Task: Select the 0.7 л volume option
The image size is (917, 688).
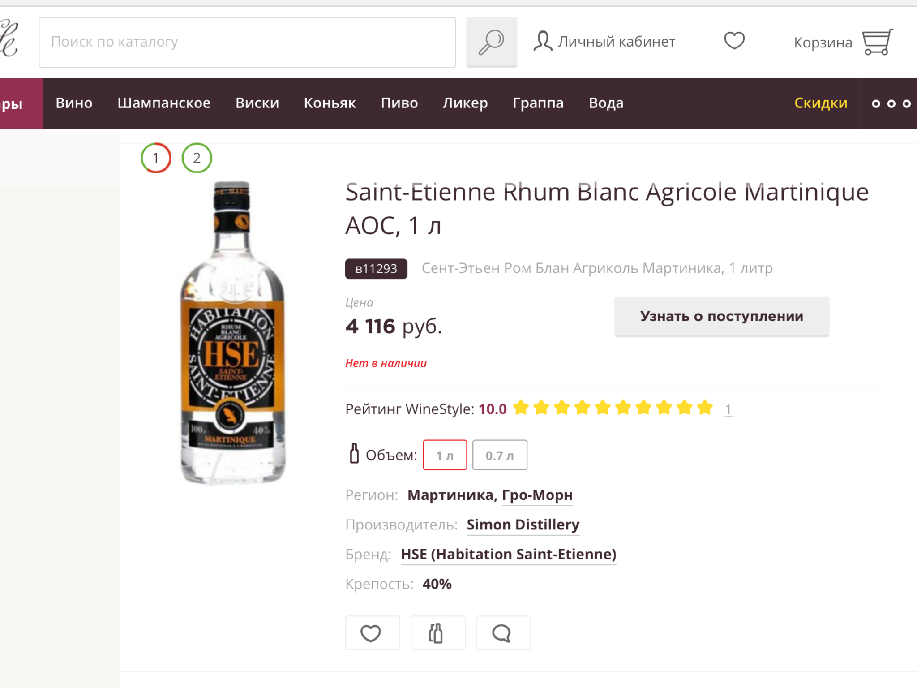Action: [x=500, y=455]
